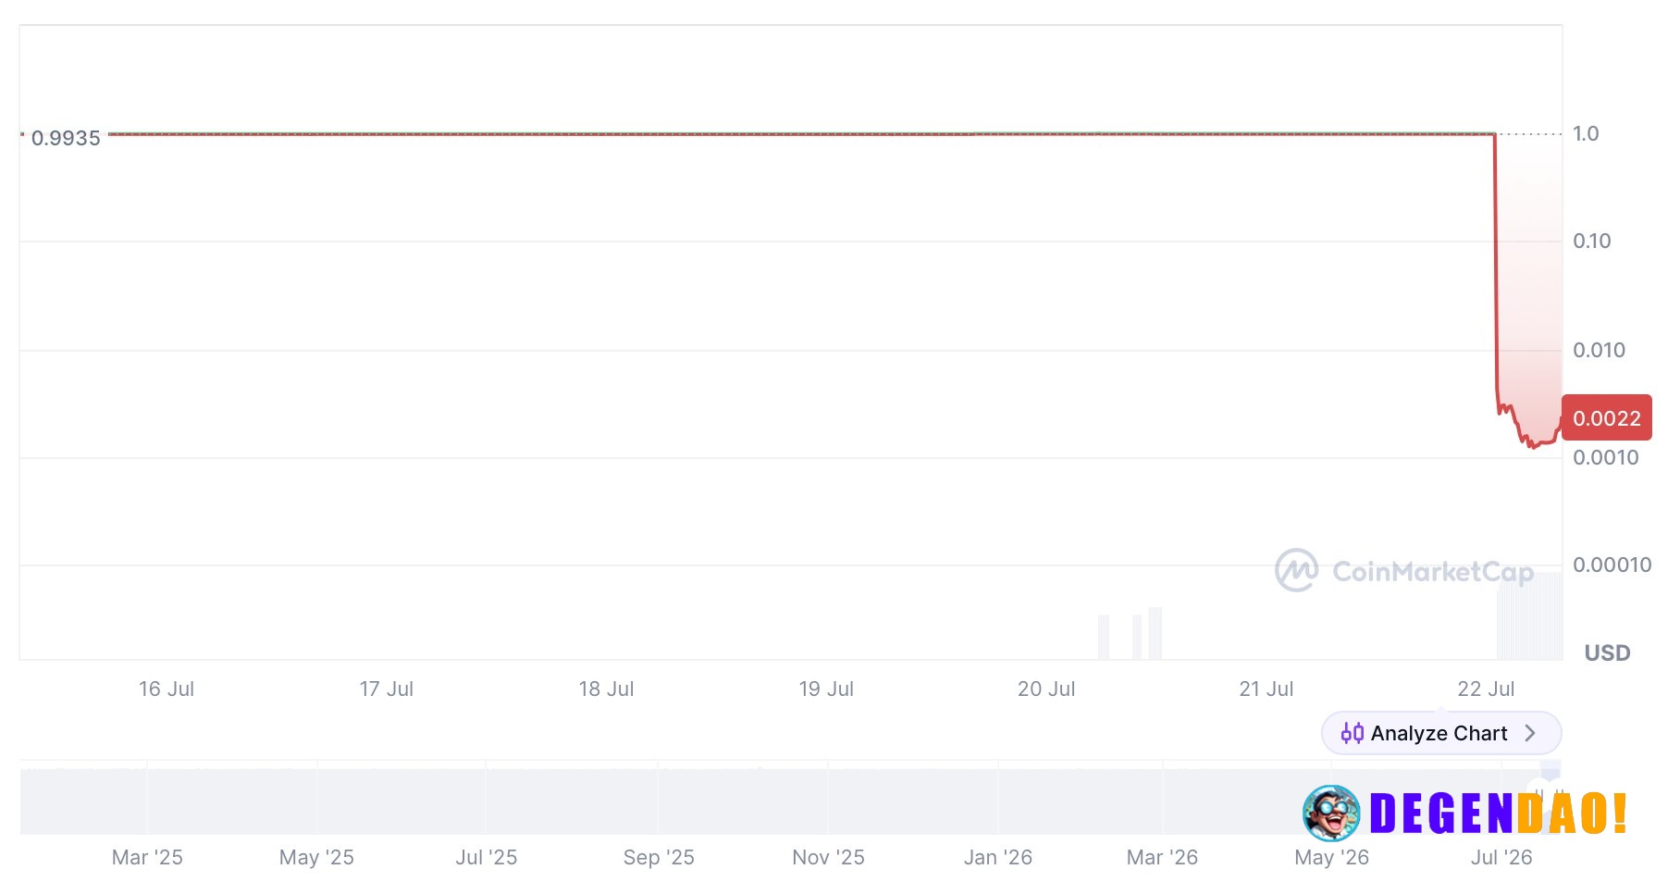Open the chevron arrow beside Analyze Chart
This screenshot has height=894, width=1680.
click(x=1530, y=733)
